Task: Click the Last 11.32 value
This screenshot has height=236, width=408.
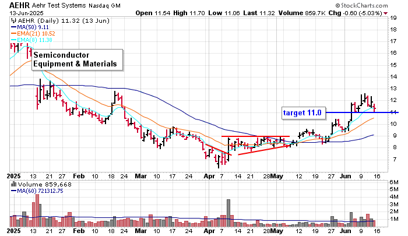Action: pyautogui.click(x=259, y=13)
